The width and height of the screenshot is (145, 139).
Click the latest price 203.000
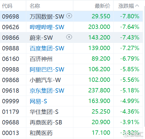pos(99,27)
